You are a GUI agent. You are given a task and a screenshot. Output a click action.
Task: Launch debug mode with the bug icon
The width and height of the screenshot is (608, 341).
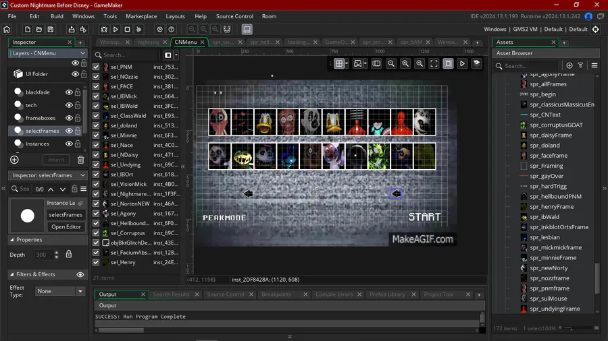click(x=104, y=30)
